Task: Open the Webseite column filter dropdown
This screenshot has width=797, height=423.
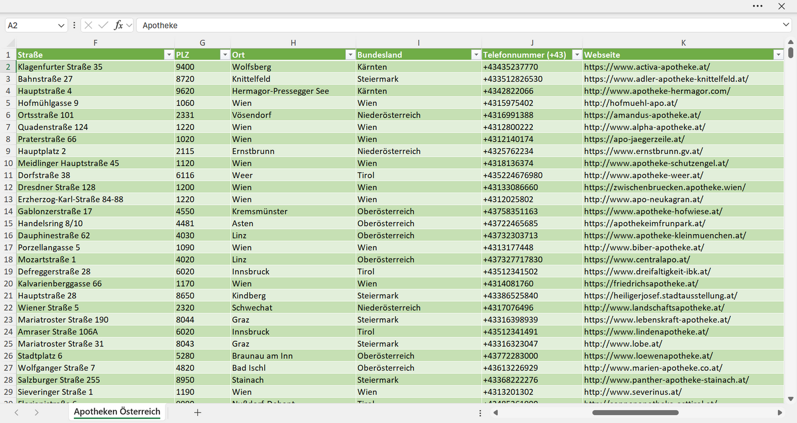Action: click(x=778, y=55)
